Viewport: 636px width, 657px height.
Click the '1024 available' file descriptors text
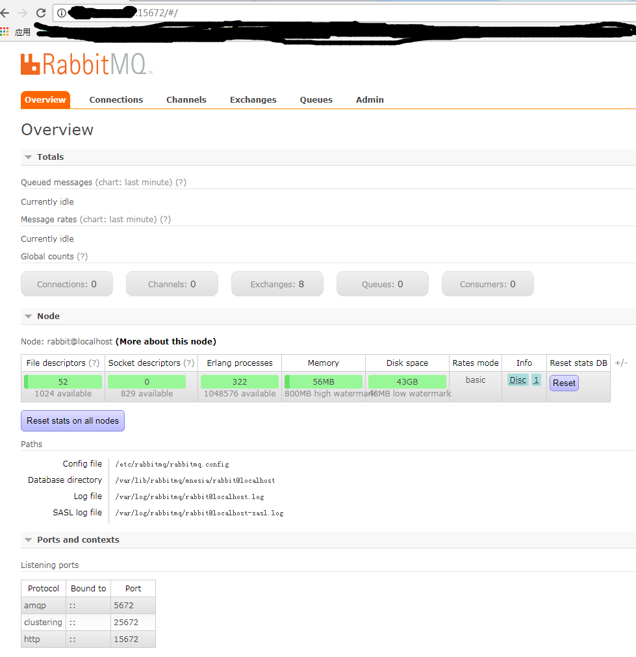[63, 393]
